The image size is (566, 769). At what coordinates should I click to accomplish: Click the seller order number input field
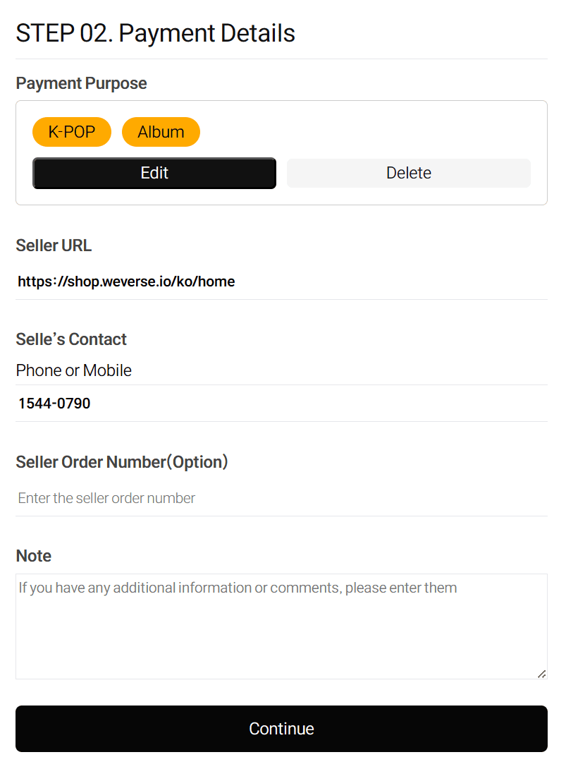(x=282, y=498)
